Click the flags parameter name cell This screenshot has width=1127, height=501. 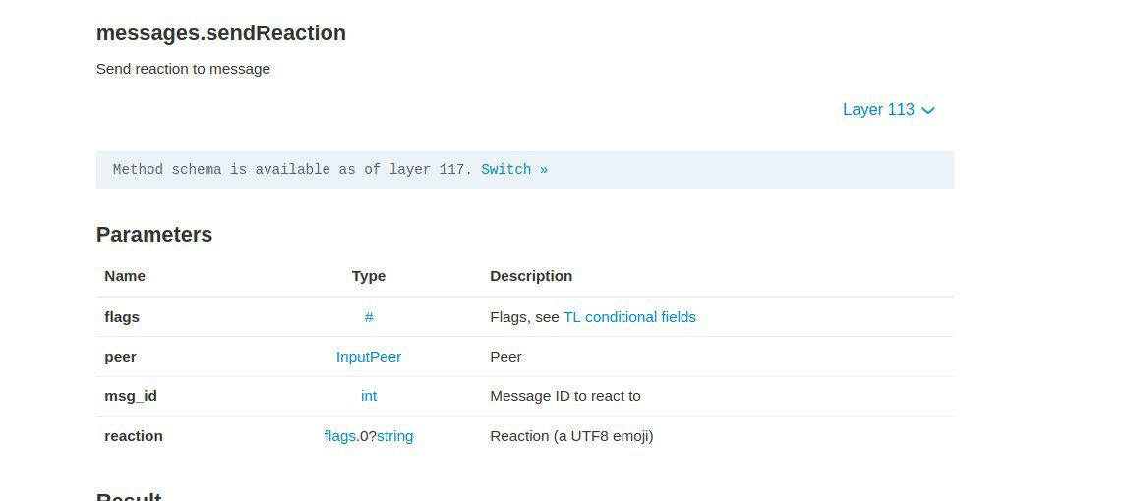point(122,317)
